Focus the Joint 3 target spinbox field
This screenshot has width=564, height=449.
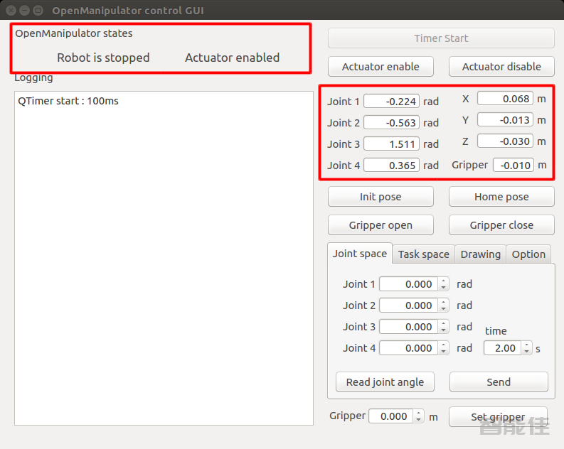(x=409, y=327)
